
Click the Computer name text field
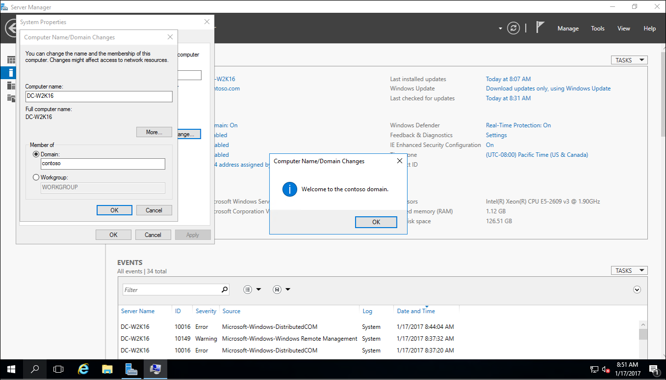click(x=99, y=96)
